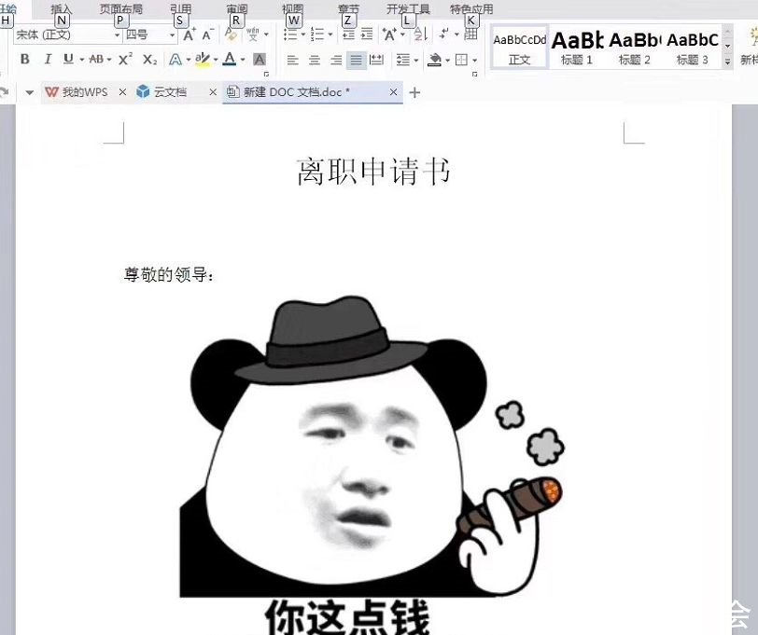Open bullet style dropdown arrow
This screenshot has height=635, width=758.
pos(303,35)
